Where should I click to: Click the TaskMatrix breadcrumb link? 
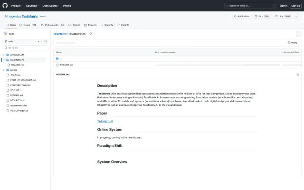[x=60, y=34]
